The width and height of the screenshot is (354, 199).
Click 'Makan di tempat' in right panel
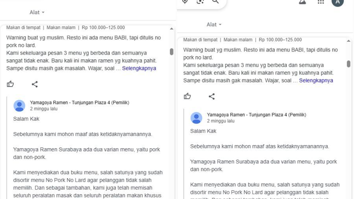click(200, 40)
